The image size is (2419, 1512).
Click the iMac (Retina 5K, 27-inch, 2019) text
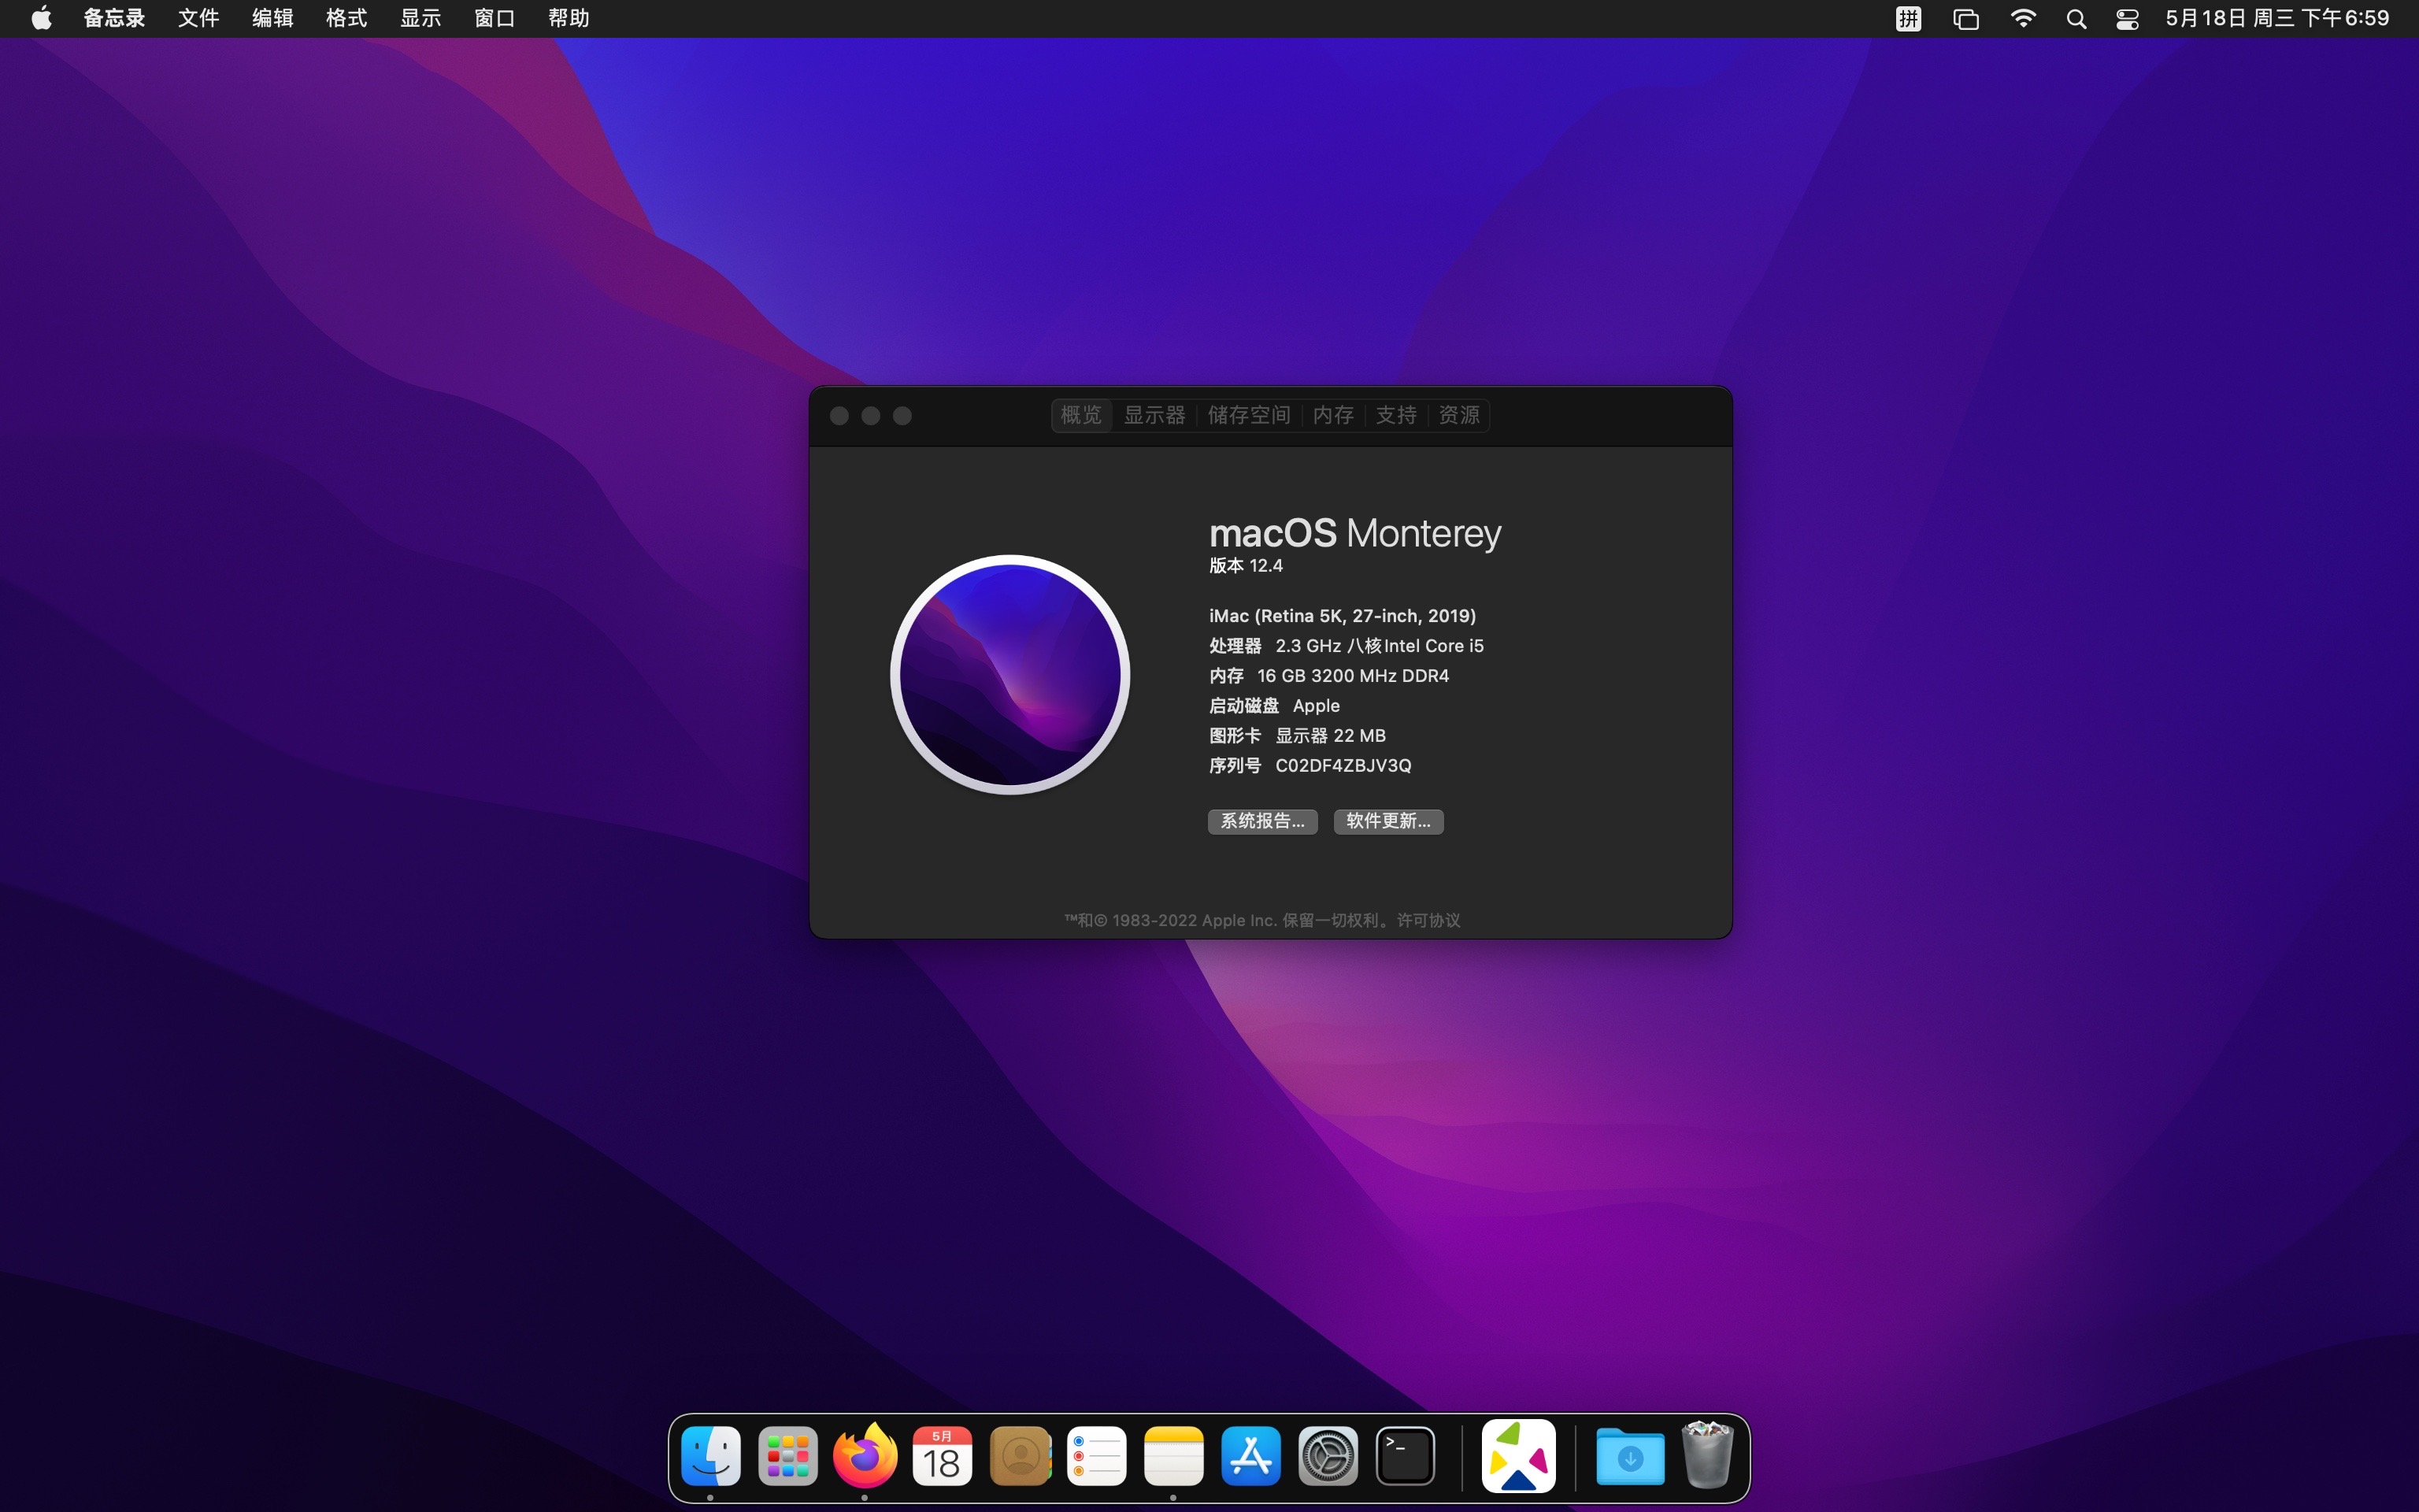pos(1343,616)
